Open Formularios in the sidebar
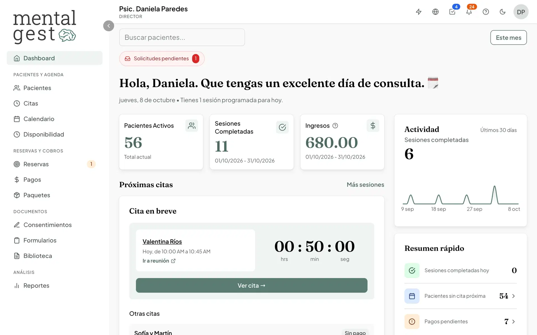 [x=55, y=240]
